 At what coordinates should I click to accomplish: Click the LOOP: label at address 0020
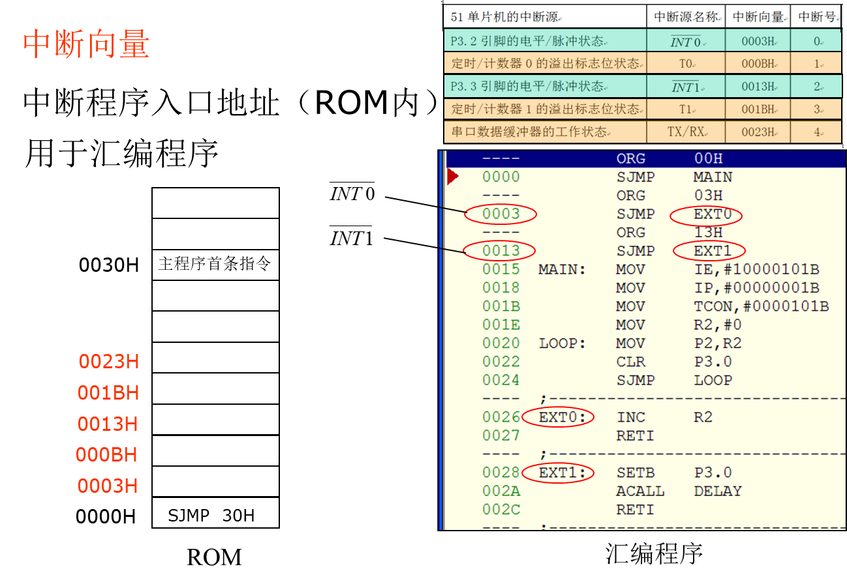562,344
